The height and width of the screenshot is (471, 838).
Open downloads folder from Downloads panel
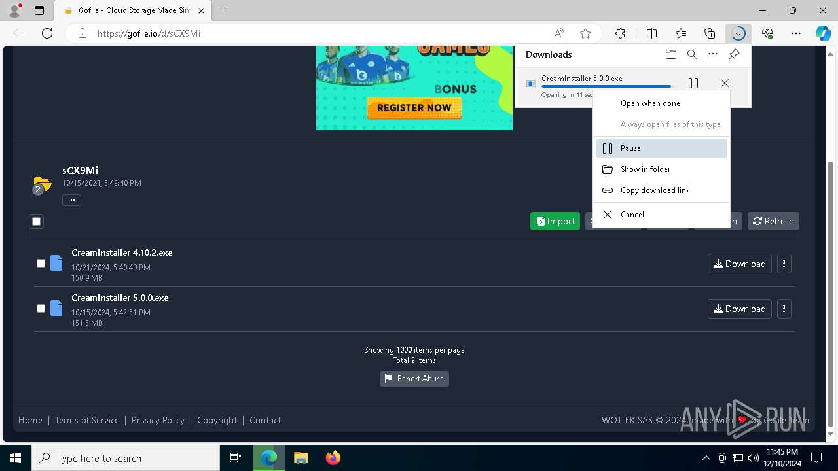[670, 54]
